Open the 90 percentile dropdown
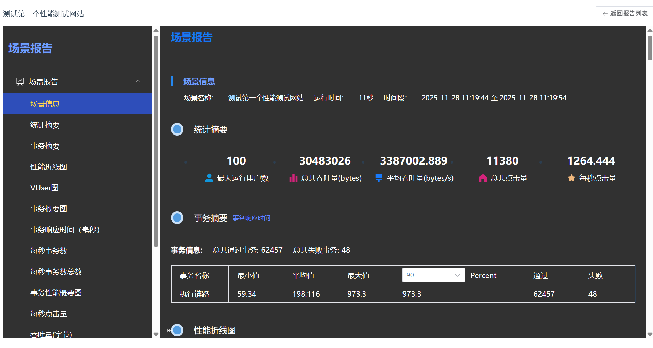The image size is (653, 348). coord(433,275)
